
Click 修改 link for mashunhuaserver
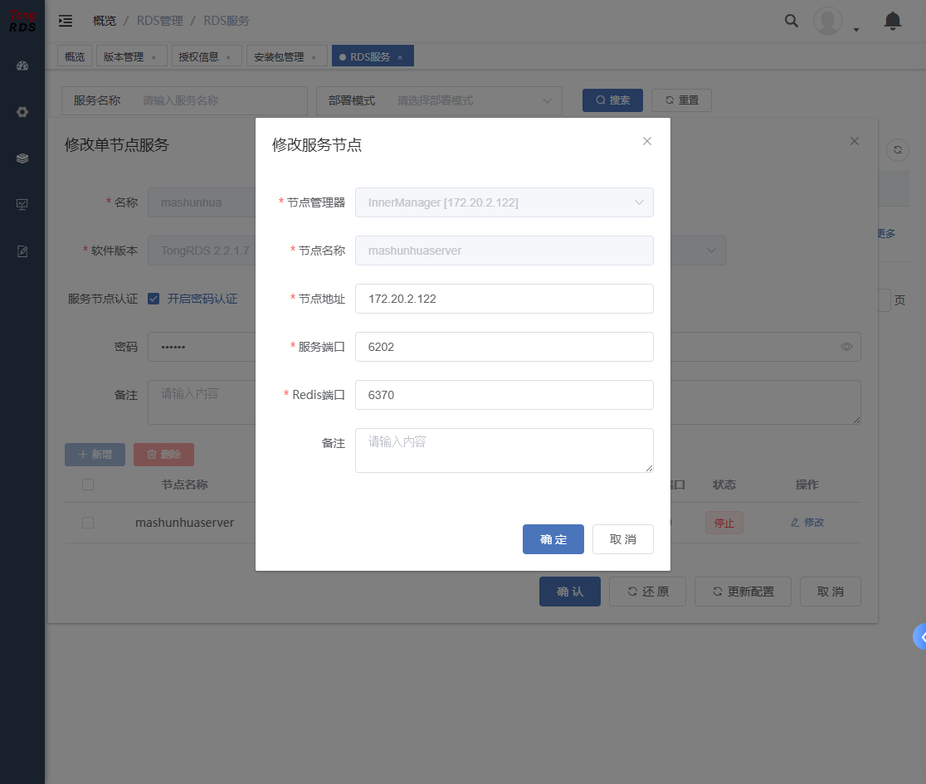click(807, 523)
